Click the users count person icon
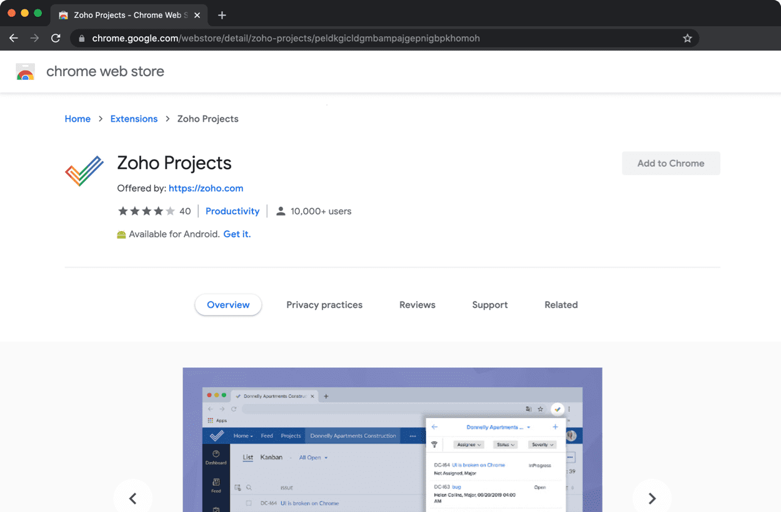Screen dimensions: 781x512 281,210
